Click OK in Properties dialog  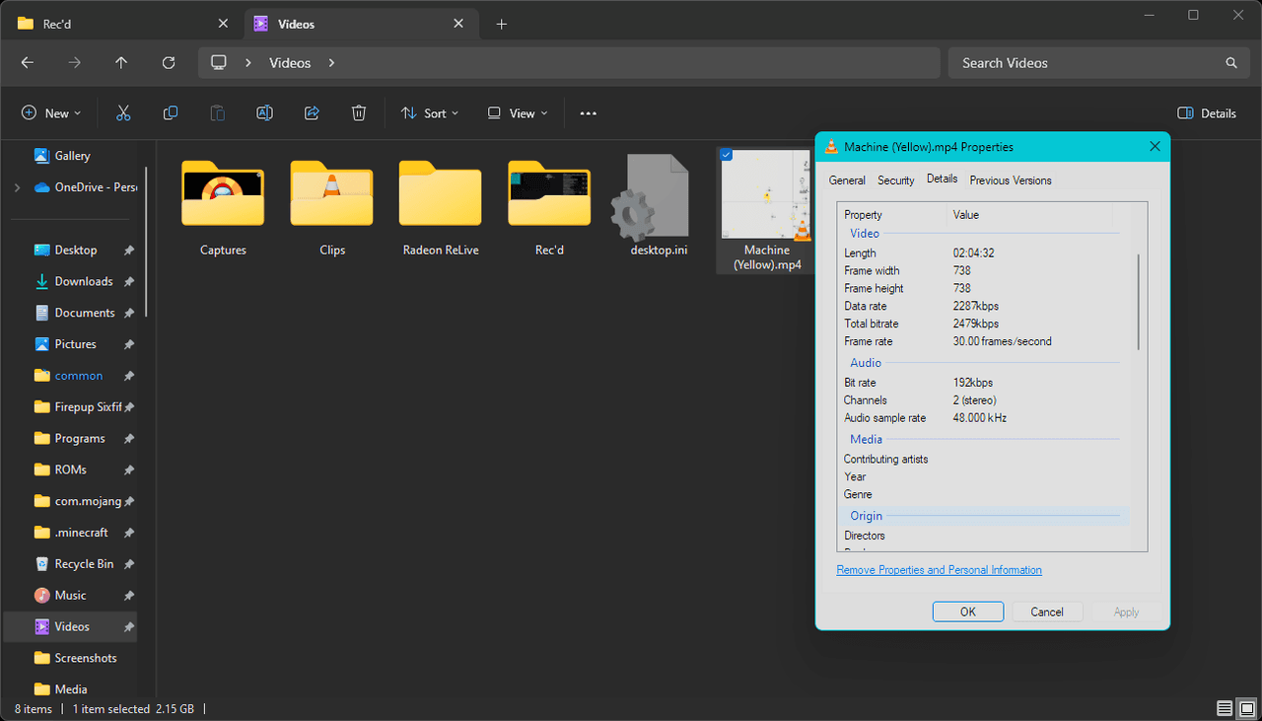point(967,612)
